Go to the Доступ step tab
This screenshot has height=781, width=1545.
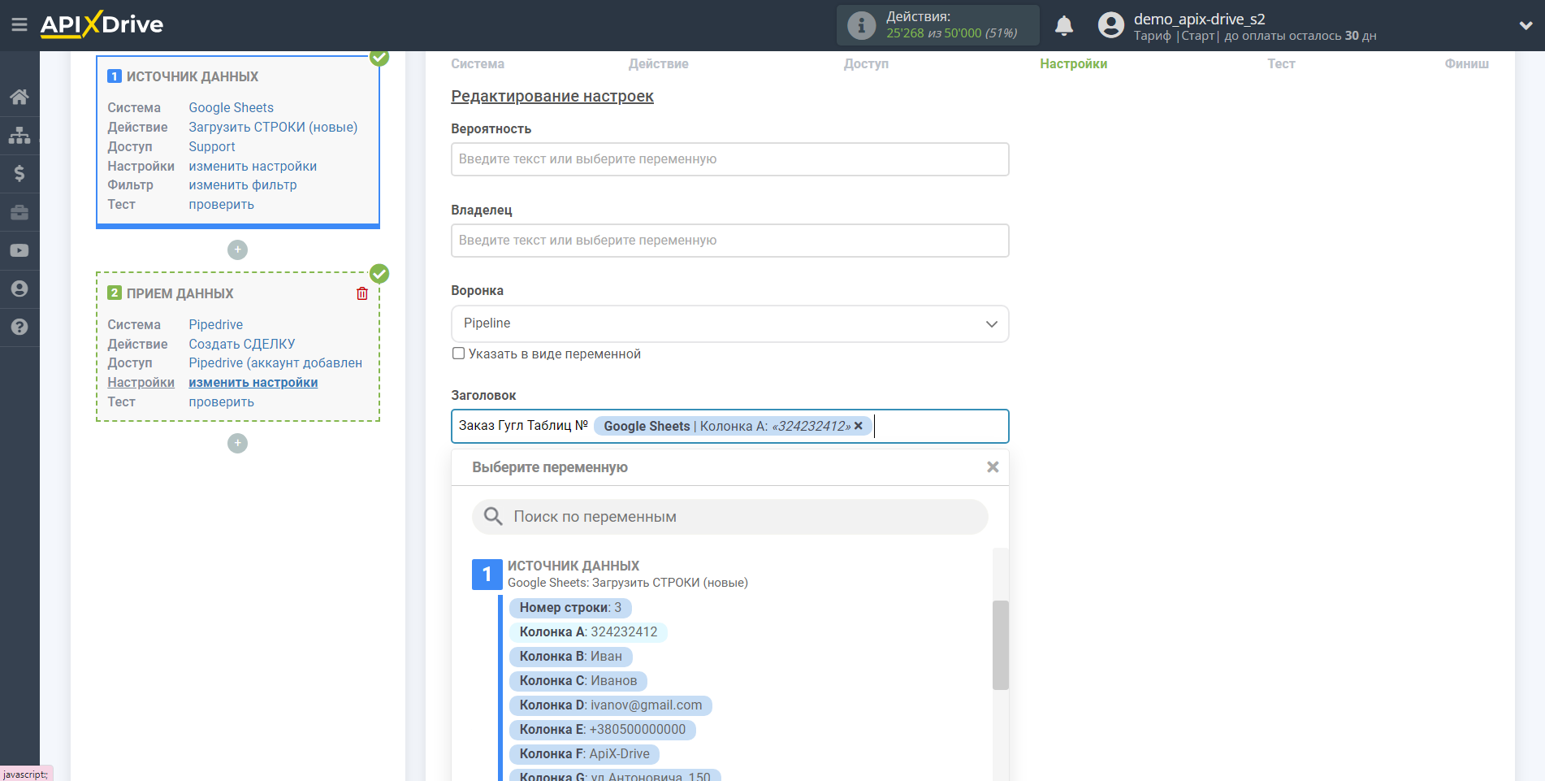[x=866, y=63]
